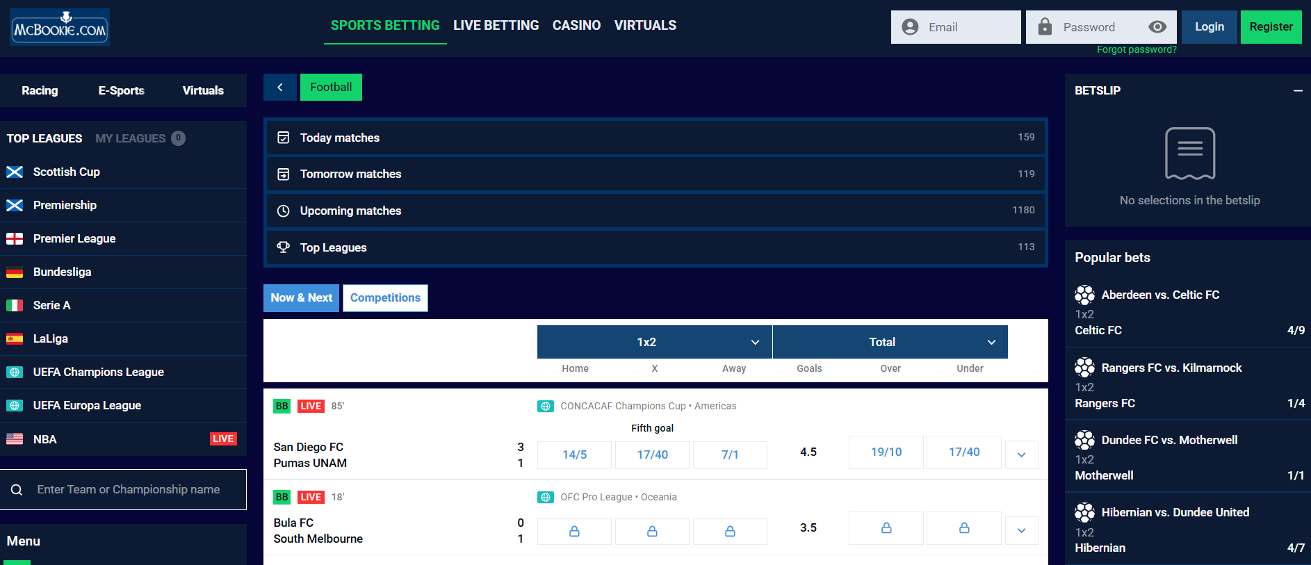
Task: Open the Virtuals top menu
Action: click(645, 26)
